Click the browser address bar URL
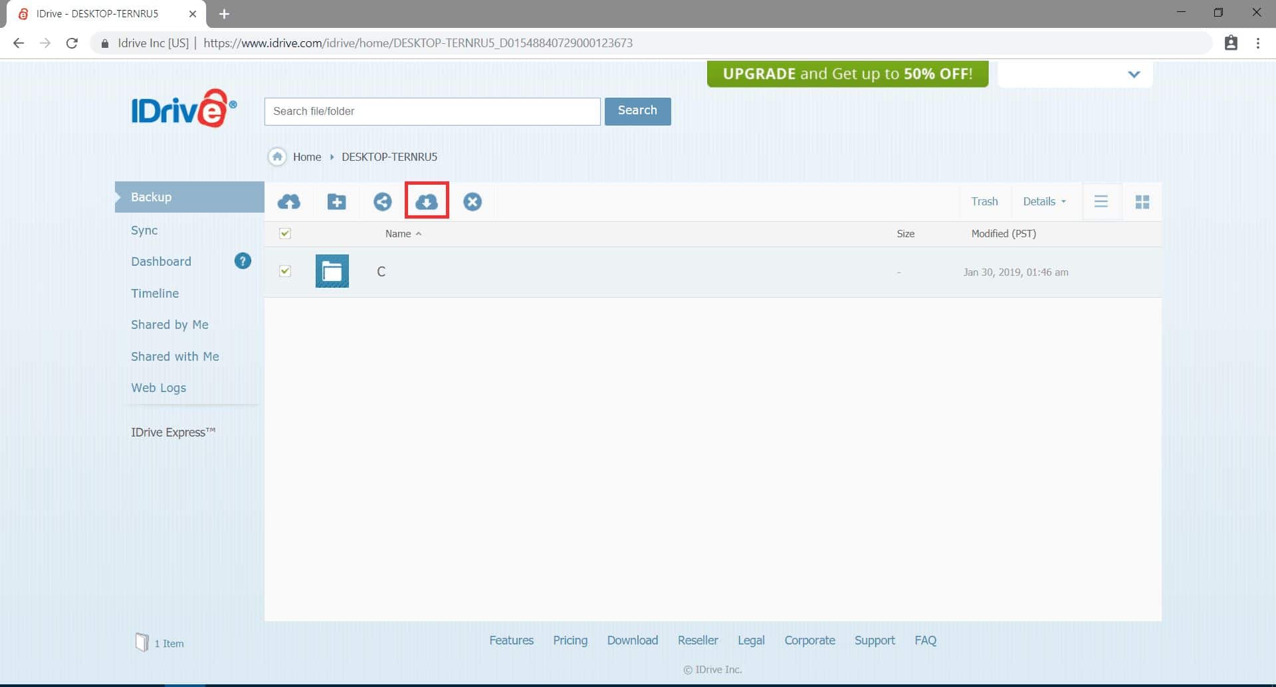Screen dimensions: 1276x687 pos(418,43)
